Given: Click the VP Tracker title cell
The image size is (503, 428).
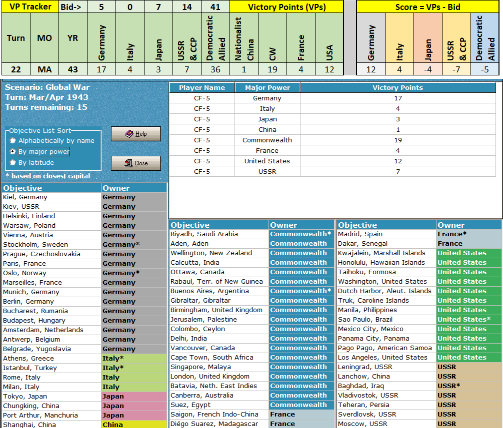Looking at the screenshot, I should [30, 6].
